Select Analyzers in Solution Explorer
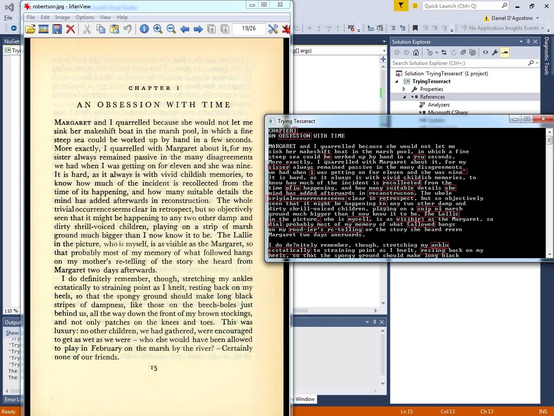The width and height of the screenshot is (554, 416). pos(438,105)
